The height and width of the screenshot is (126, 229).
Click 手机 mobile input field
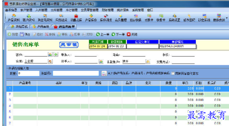coord(183,55)
